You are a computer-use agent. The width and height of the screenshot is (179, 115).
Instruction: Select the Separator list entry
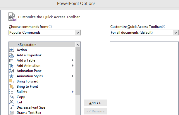42,45
